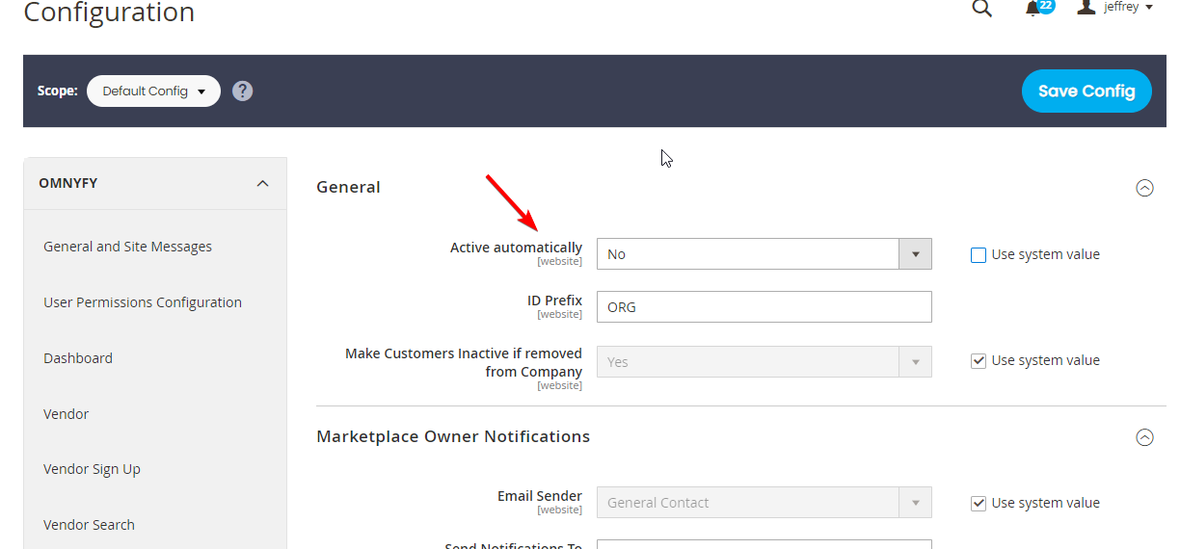This screenshot has height=549, width=1180.
Task: Click the Active automatically label
Action: (x=516, y=248)
